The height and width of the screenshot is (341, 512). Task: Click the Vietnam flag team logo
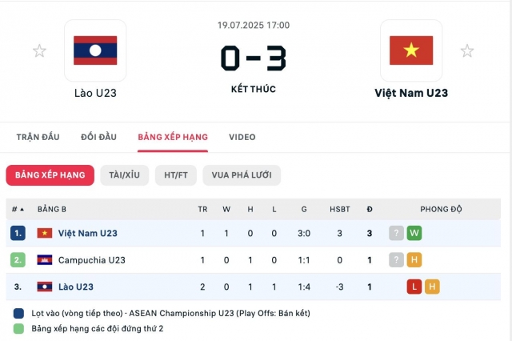(411, 50)
